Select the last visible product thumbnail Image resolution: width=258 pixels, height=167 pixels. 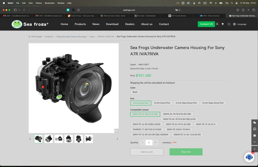(x=89, y=139)
